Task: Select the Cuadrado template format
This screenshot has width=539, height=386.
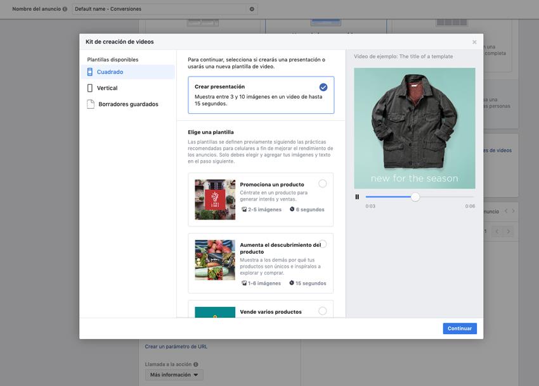Action: coord(127,72)
